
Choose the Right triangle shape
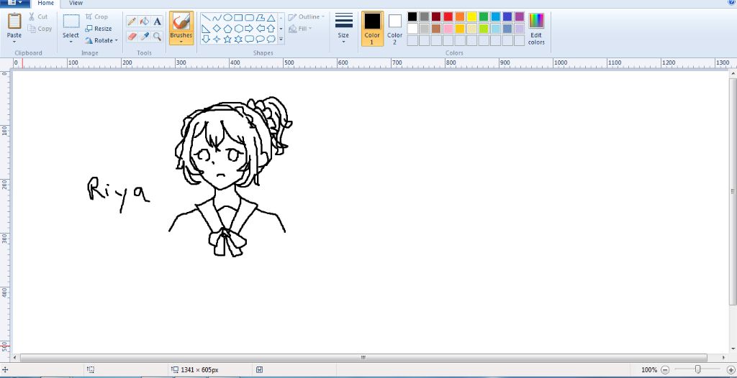click(206, 29)
